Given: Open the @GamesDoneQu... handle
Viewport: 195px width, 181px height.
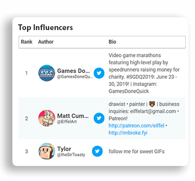Looking at the screenshot, I should click(x=75, y=77).
